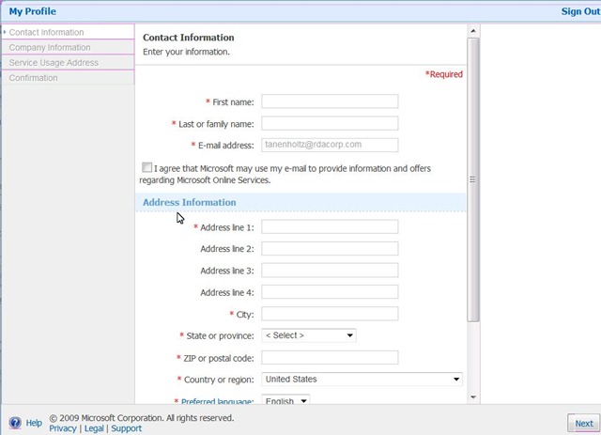Screen dimensions: 601x435
Task: Click the ZIP or postal code field
Action: (x=330, y=358)
